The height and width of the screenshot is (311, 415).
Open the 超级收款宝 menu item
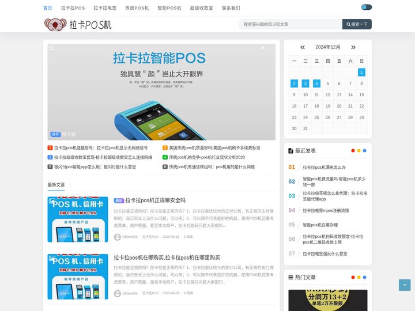click(x=201, y=8)
